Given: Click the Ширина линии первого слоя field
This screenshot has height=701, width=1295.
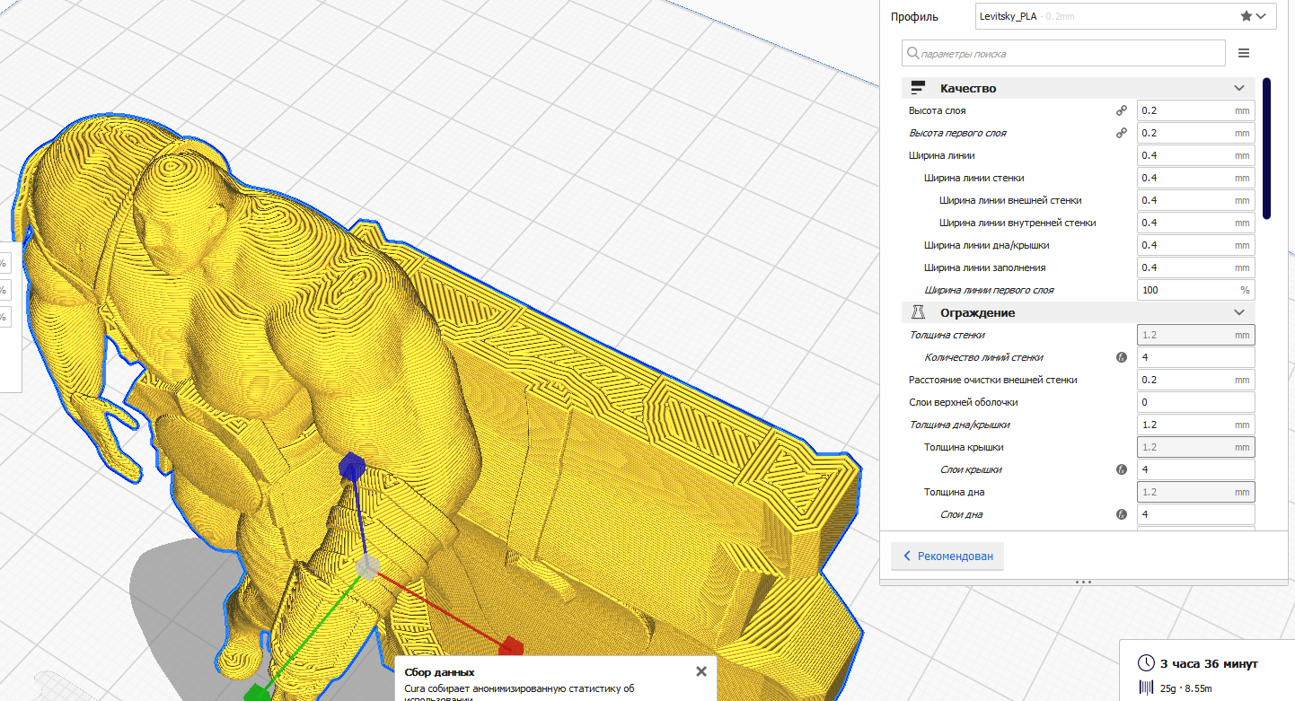Looking at the screenshot, I should [x=1185, y=290].
